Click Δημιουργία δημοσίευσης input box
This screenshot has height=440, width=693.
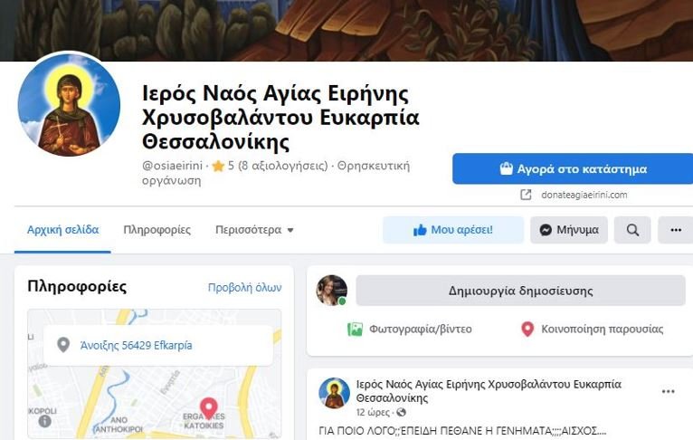pos(520,291)
